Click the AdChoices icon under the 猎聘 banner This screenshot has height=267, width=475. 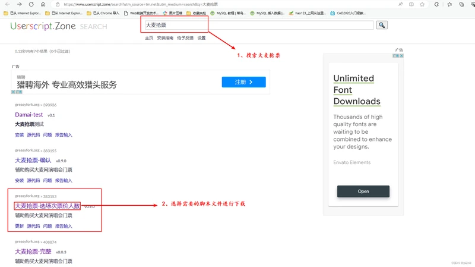pos(19,92)
